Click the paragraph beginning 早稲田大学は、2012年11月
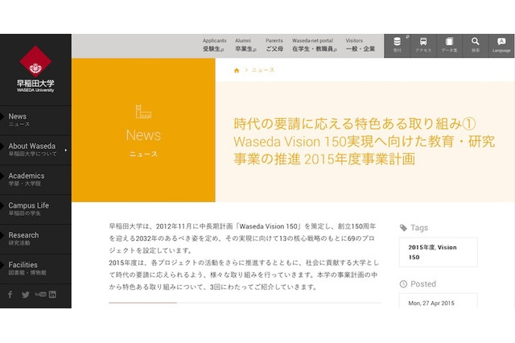 tap(242, 238)
